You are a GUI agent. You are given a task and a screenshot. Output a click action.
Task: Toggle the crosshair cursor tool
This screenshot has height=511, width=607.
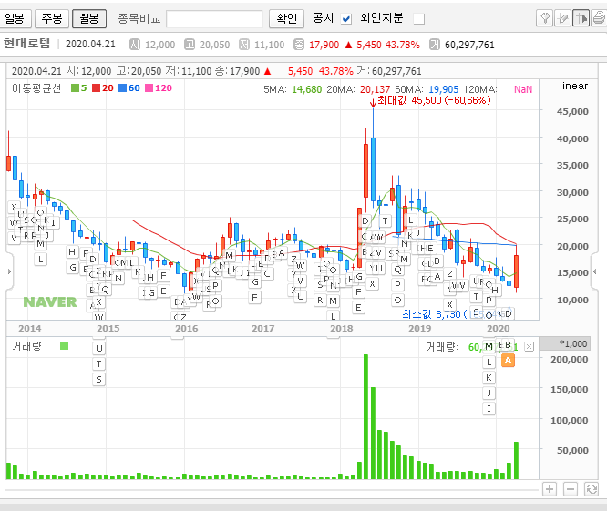(x=581, y=18)
